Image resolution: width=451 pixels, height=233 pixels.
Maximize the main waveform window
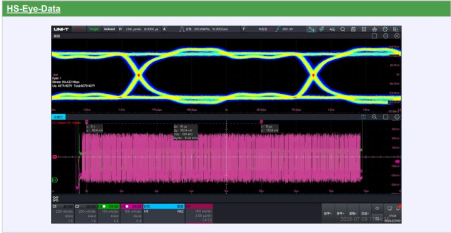[x=386, y=116]
